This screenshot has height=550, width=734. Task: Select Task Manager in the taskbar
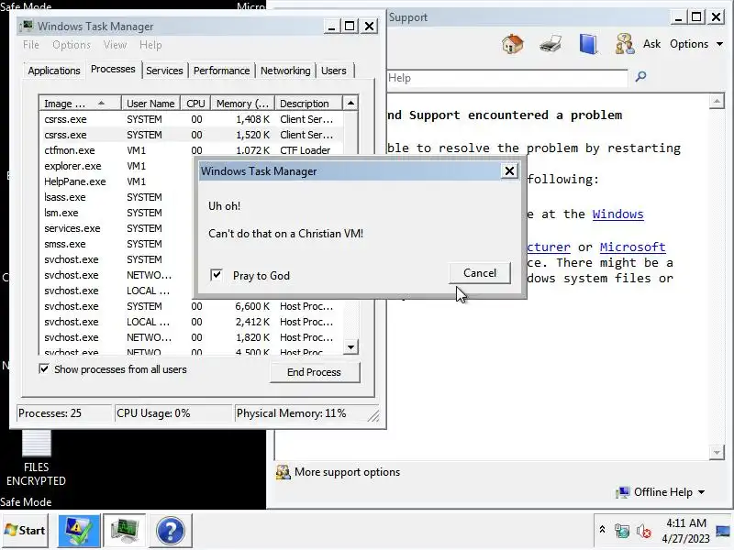(125, 531)
